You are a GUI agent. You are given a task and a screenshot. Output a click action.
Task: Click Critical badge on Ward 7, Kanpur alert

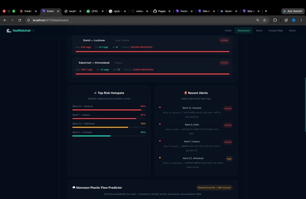point(228,142)
